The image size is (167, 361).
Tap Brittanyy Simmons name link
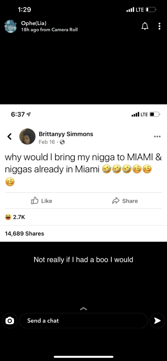point(66,134)
